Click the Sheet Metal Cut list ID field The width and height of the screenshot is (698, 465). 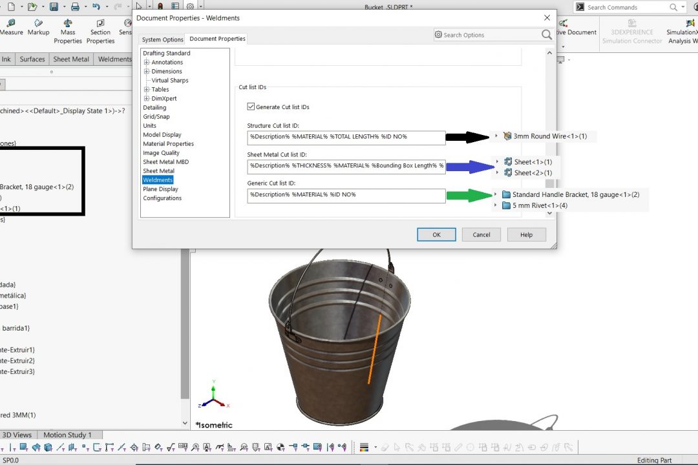click(x=346, y=166)
